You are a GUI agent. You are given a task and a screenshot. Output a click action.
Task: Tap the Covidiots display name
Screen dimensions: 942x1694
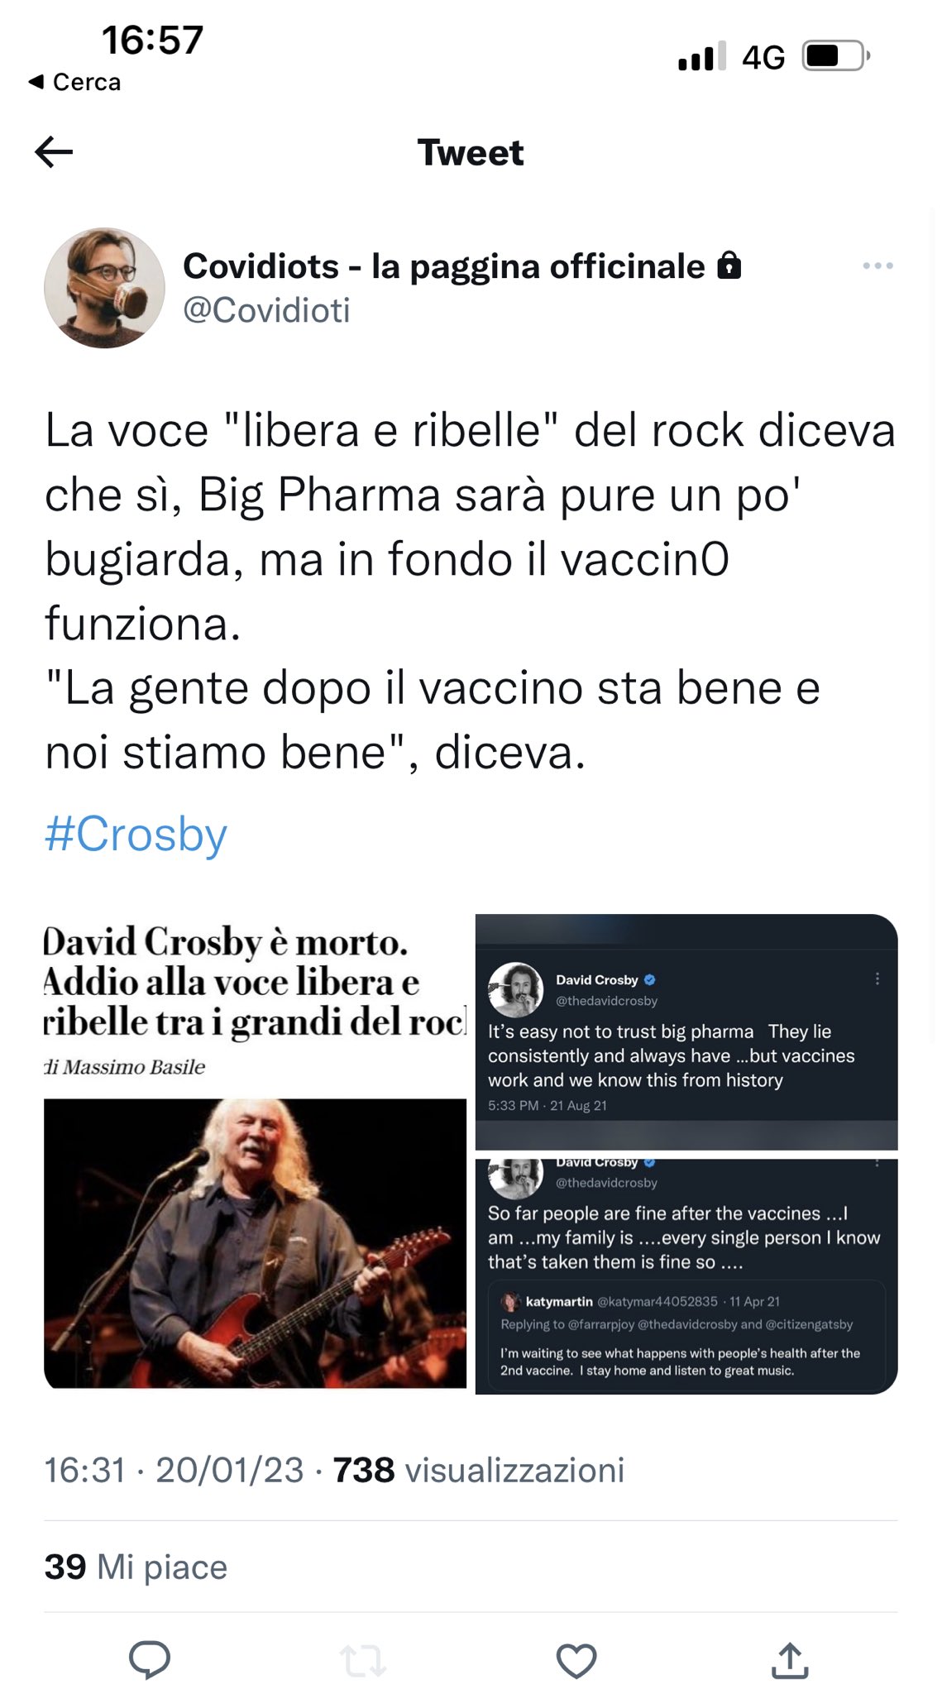444,266
